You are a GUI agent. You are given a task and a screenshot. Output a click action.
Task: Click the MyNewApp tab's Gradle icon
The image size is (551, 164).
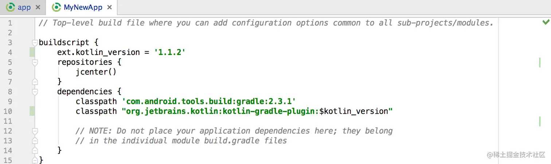[x=56, y=7]
